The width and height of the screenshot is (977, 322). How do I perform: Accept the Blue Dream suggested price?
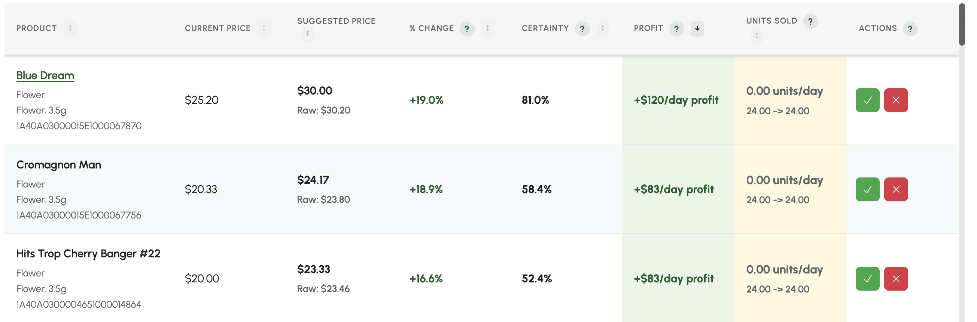(x=867, y=100)
